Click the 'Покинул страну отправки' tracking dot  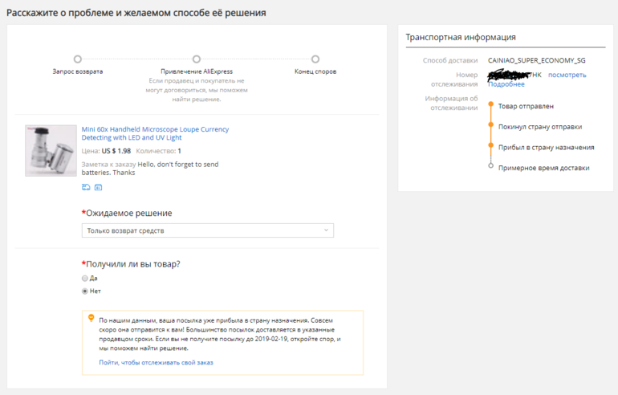pyautogui.click(x=491, y=126)
